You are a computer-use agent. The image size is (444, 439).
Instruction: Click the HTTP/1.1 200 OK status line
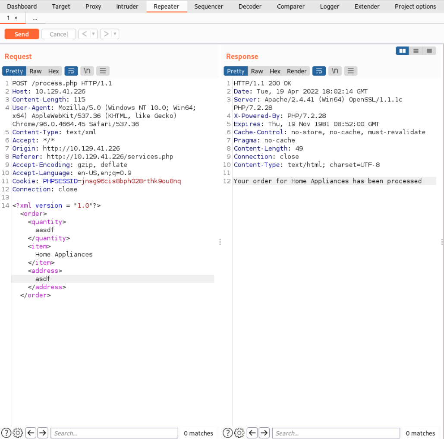[x=262, y=83]
